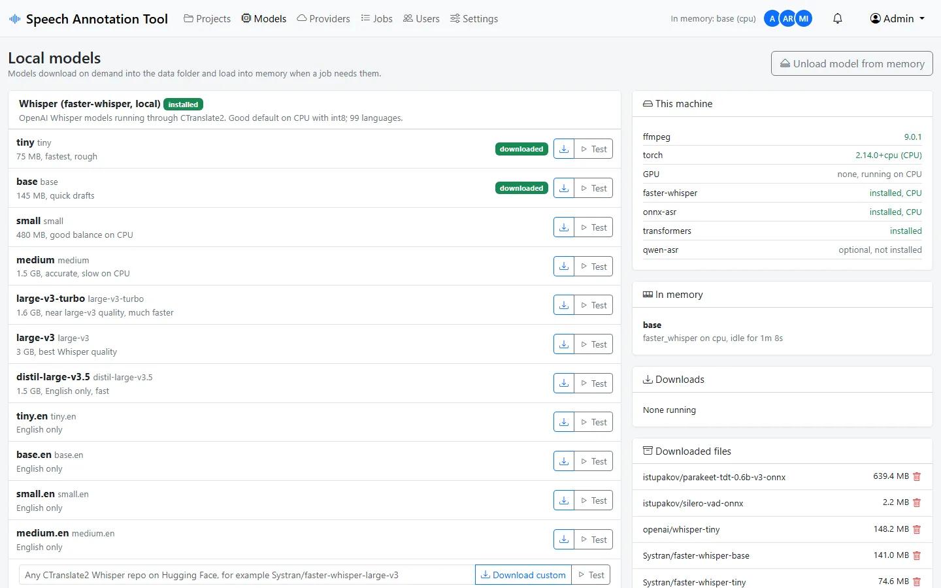Image resolution: width=941 pixels, height=588 pixels.
Task: Download the medium Whisper model
Action: 564,267
